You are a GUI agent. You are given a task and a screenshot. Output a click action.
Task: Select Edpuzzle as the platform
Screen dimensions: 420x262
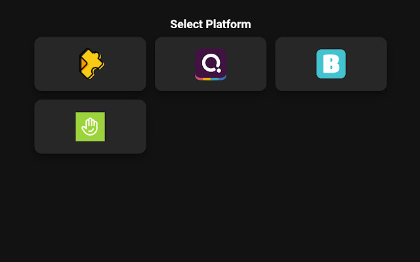(91, 64)
